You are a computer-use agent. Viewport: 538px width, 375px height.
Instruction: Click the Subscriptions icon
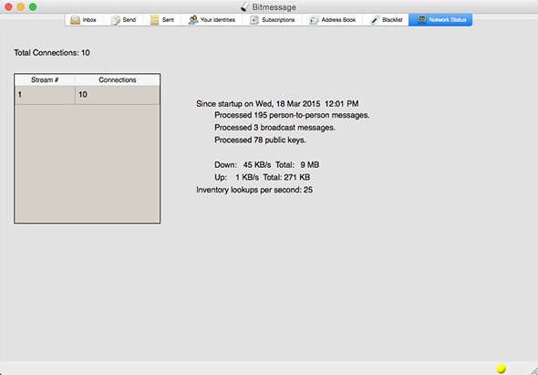coord(253,20)
